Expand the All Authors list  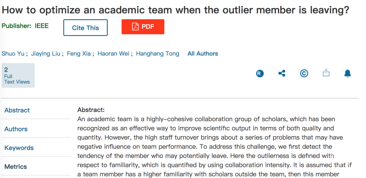pyautogui.click(x=203, y=54)
